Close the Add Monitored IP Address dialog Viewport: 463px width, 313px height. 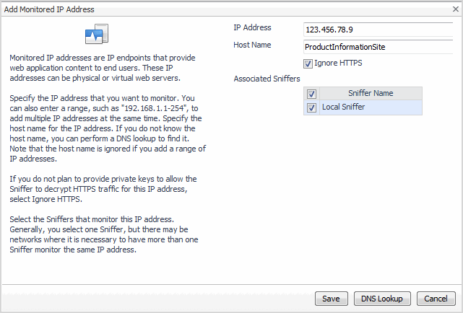[454, 9]
